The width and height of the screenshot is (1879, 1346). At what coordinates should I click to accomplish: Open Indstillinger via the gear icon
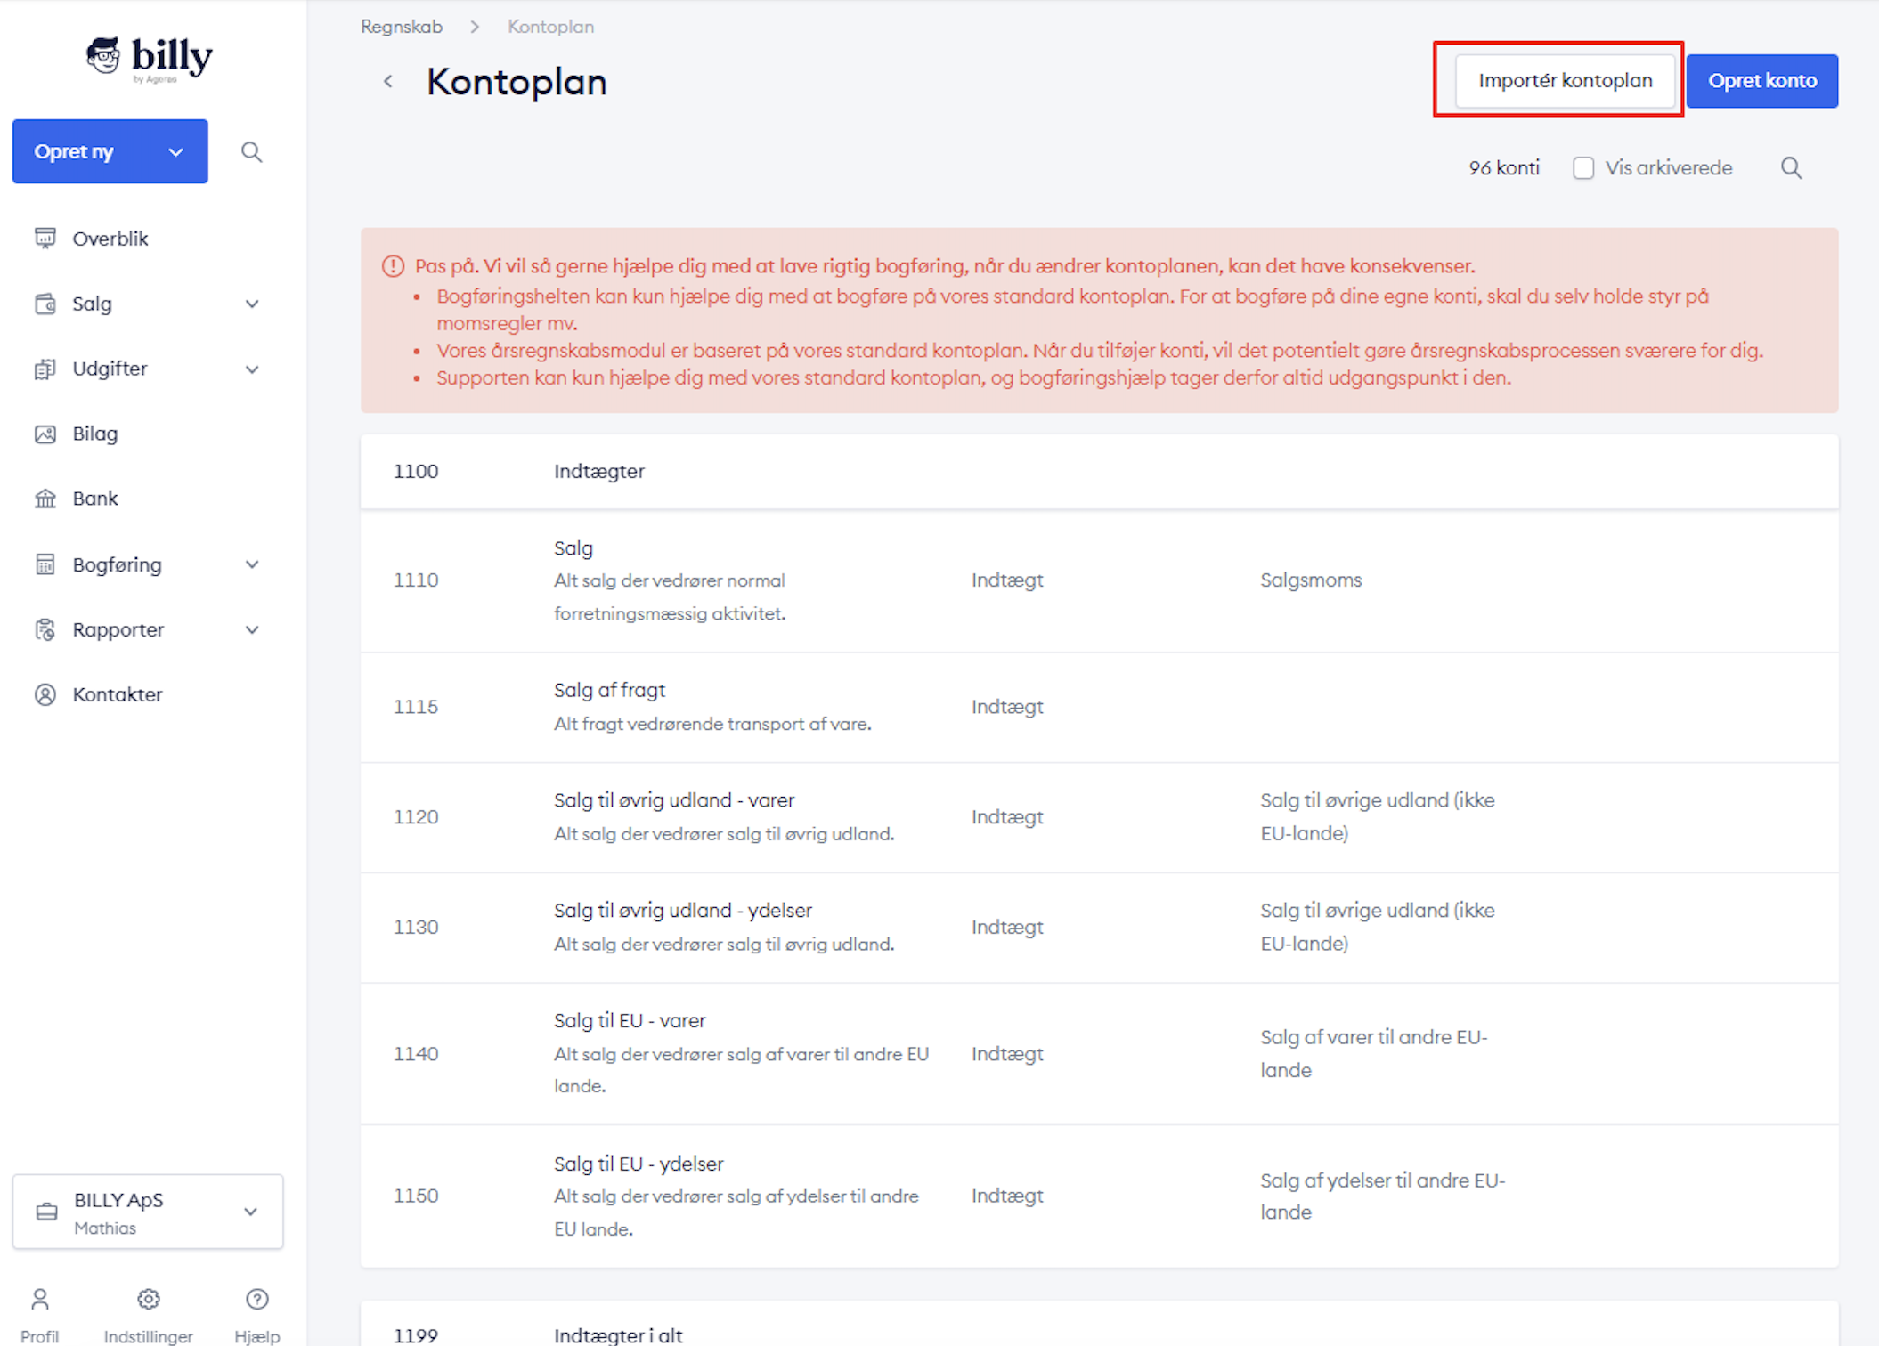(x=148, y=1300)
